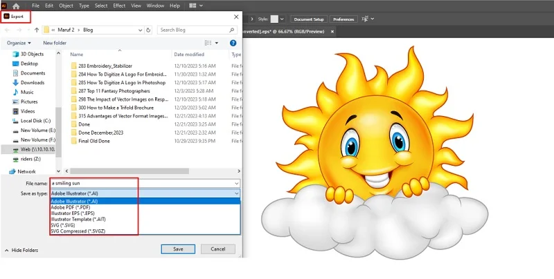Open the File name history dropdown
554x279 pixels.
click(236, 184)
